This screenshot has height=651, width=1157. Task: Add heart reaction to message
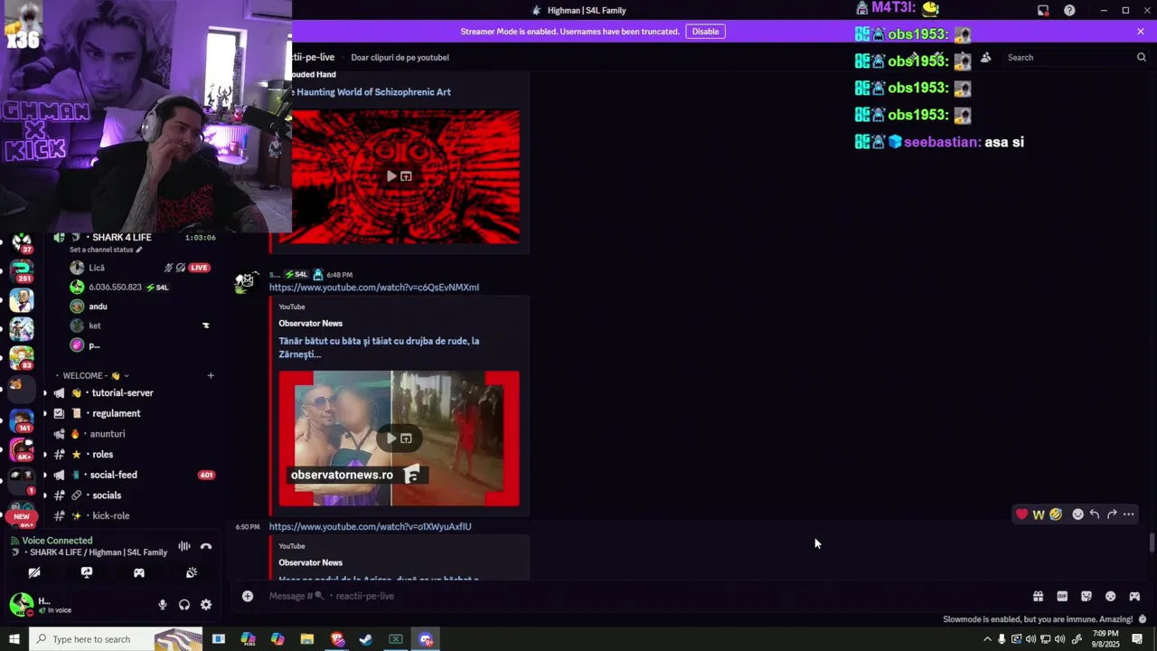[x=1021, y=514]
